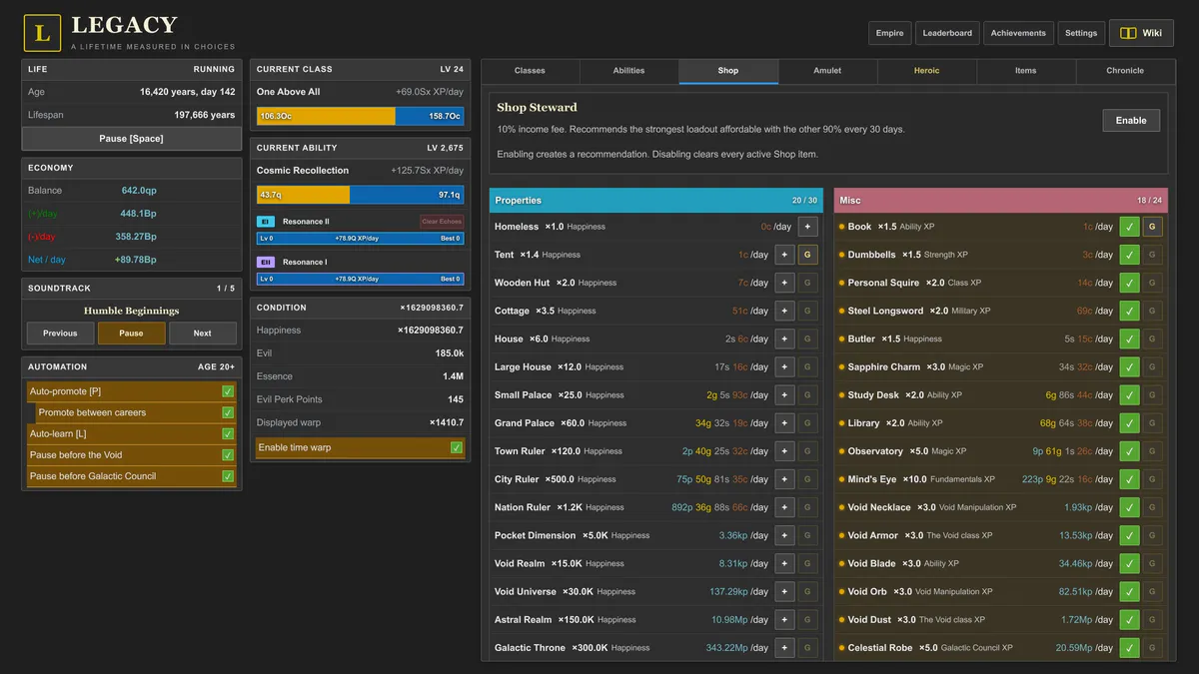Uncheck Promote between careers
Image resolution: width=1199 pixels, height=674 pixels.
[228, 412]
